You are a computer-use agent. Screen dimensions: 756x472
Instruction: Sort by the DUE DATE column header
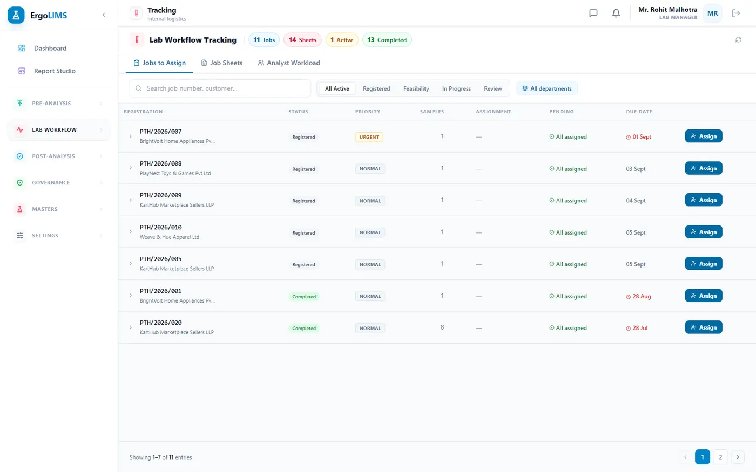point(639,112)
